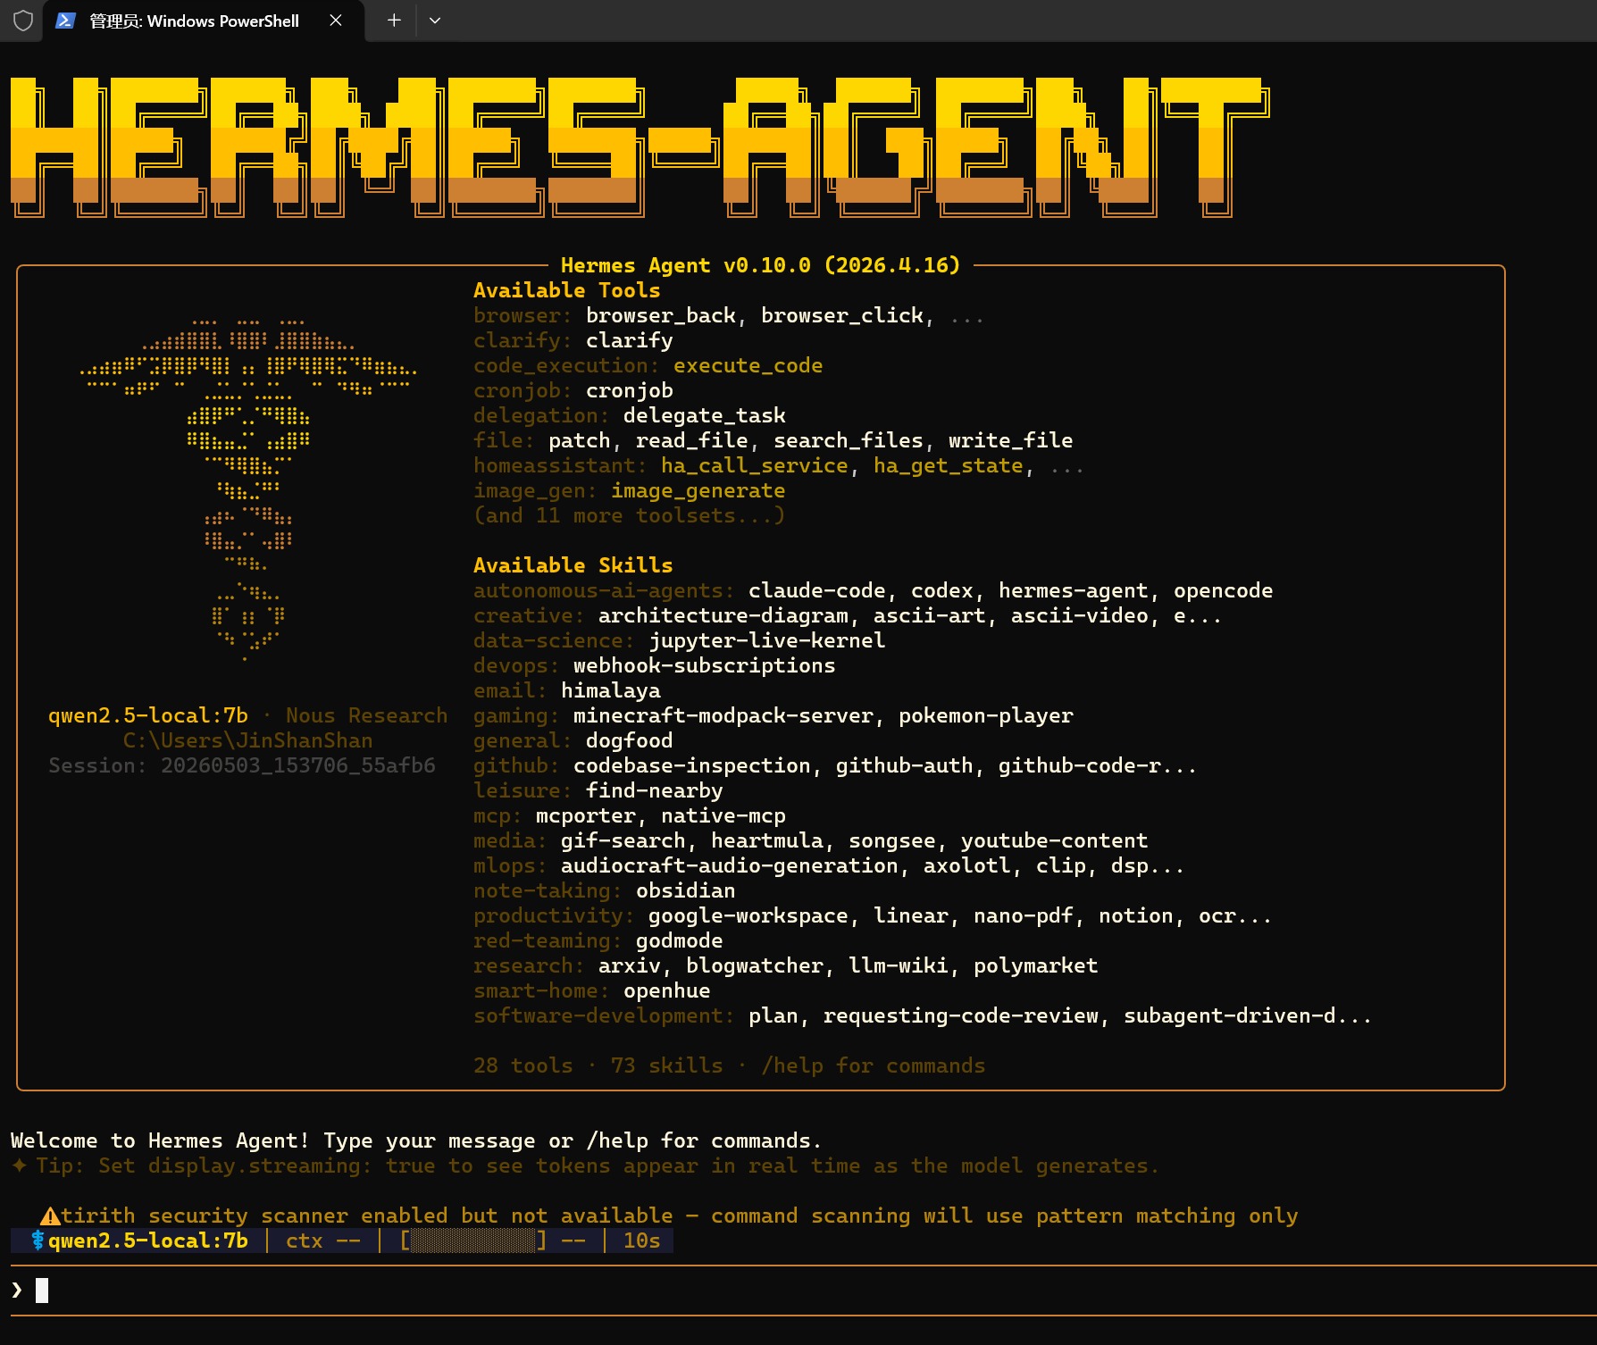Click the "find-nearby" skill
The image size is (1597, 1345).
click(655, 790)
